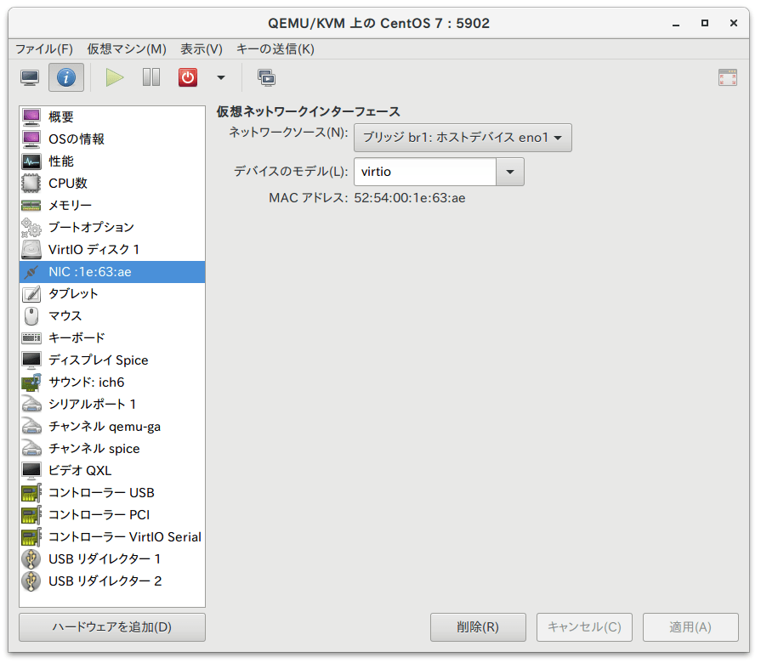Expand the デバイスのモデル combo box

[511, 172]
